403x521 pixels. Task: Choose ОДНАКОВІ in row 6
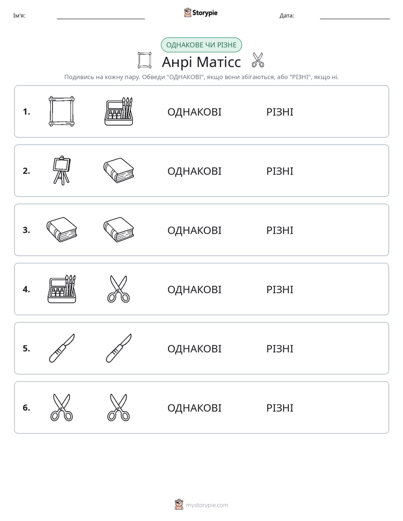(x=194, y=408)
